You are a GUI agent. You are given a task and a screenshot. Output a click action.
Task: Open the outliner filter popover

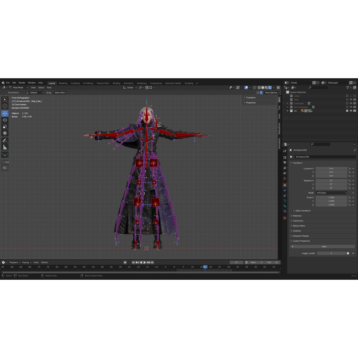[x=348, y=88]
